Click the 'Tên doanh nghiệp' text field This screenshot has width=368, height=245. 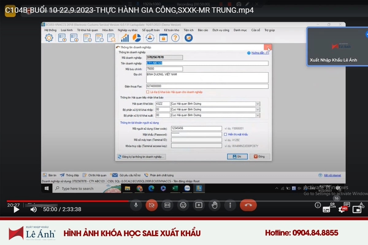[207, 63]
